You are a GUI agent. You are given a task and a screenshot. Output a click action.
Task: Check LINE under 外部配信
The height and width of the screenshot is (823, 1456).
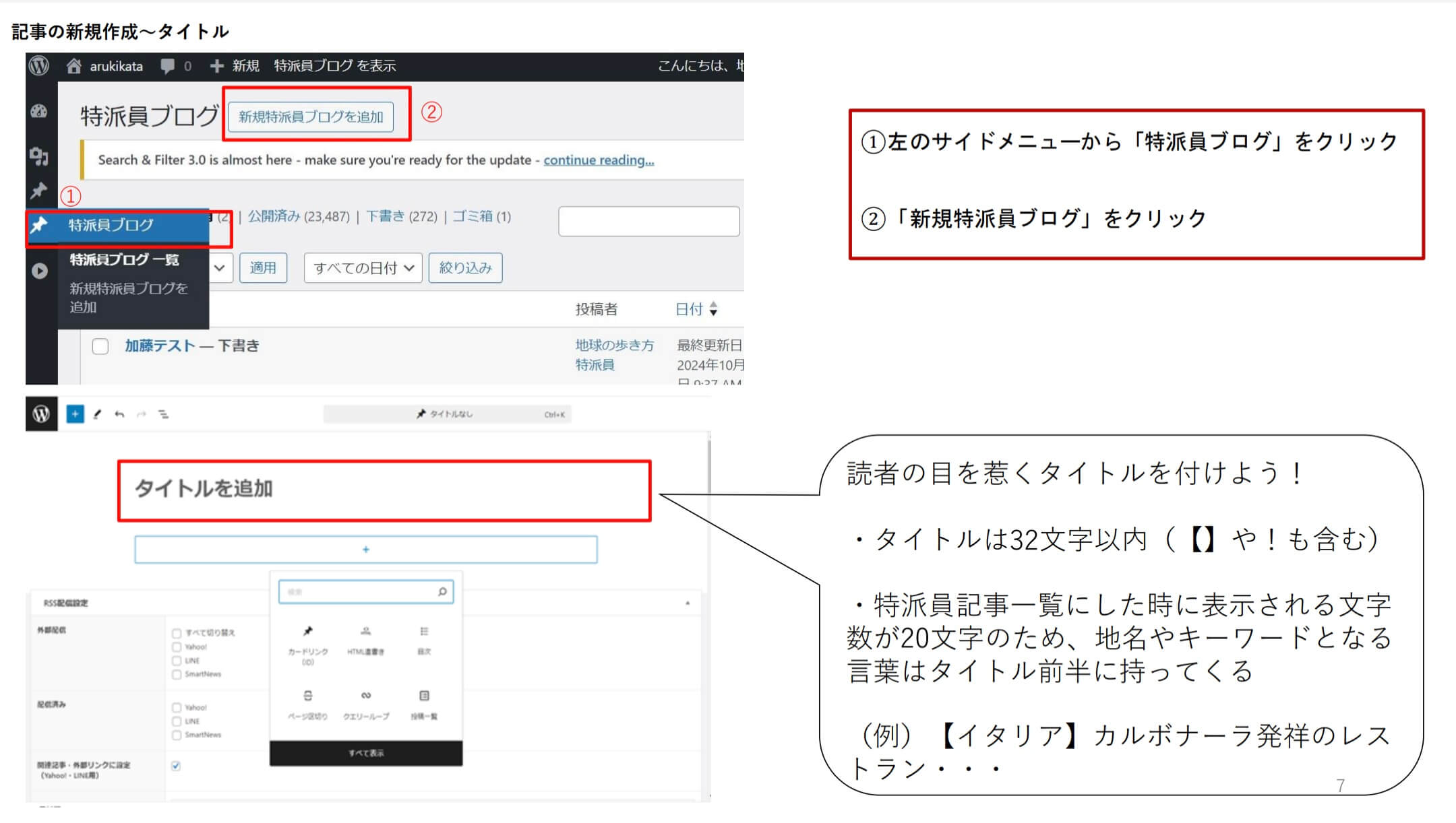click(x=177, y=661)
